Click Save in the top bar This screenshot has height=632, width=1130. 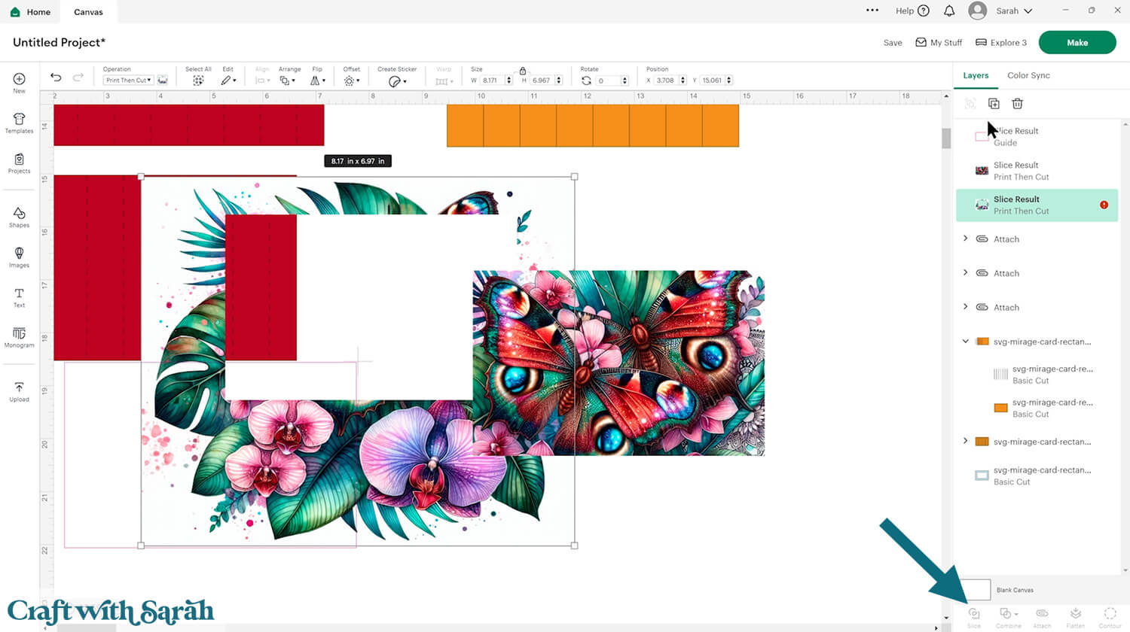click(x=893, y=43)
